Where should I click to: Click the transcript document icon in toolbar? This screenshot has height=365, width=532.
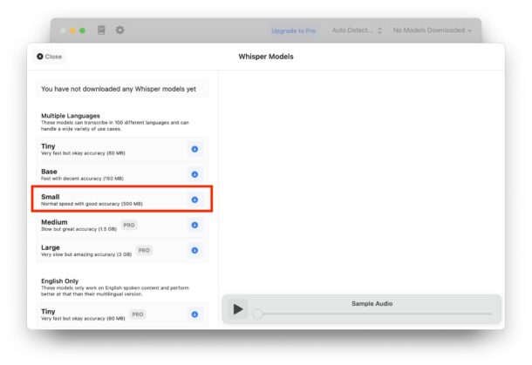point(101,30)
